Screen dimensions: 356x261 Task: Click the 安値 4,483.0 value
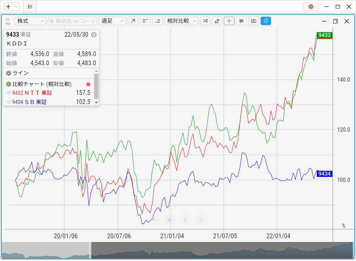(x=87, y=63)
